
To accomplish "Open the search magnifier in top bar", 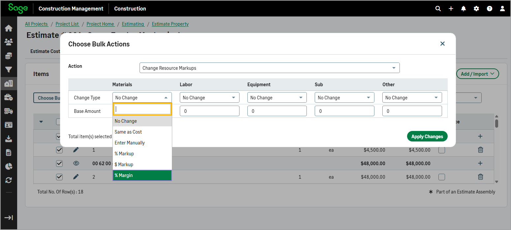I will (x=438, y=9).
